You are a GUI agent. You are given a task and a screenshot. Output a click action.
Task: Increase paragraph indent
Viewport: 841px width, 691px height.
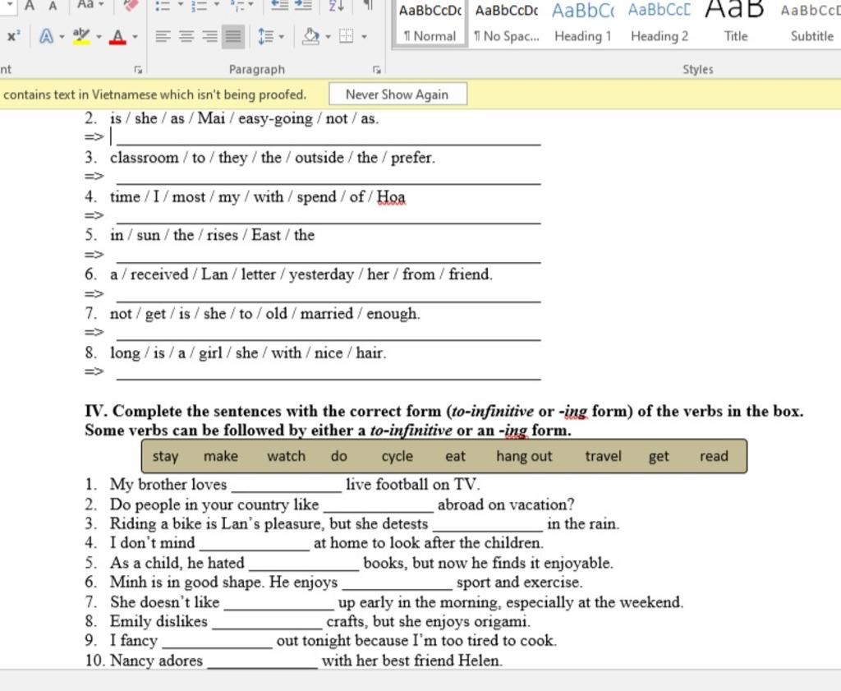(303, 6)
